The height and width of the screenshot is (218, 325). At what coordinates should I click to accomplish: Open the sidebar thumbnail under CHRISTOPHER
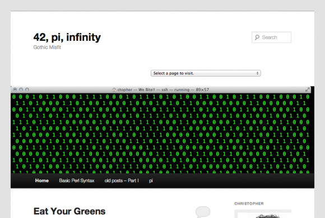[x=263, y=214]
